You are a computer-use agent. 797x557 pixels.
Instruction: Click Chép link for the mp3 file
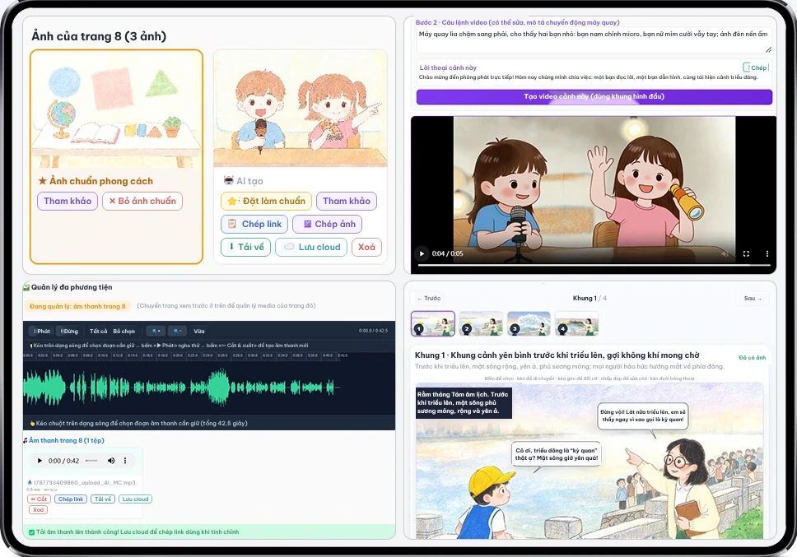[x=71, y=499]
